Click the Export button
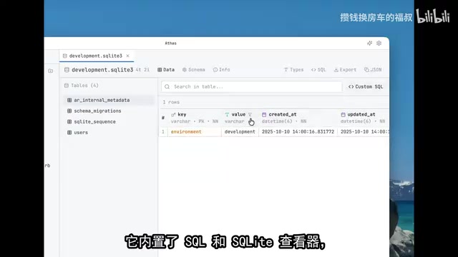 coord(345,70)
